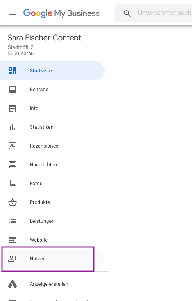Click the Nutzer add-person icon
192x301 pixels.
pyautogui.click(x=13, y=259)
